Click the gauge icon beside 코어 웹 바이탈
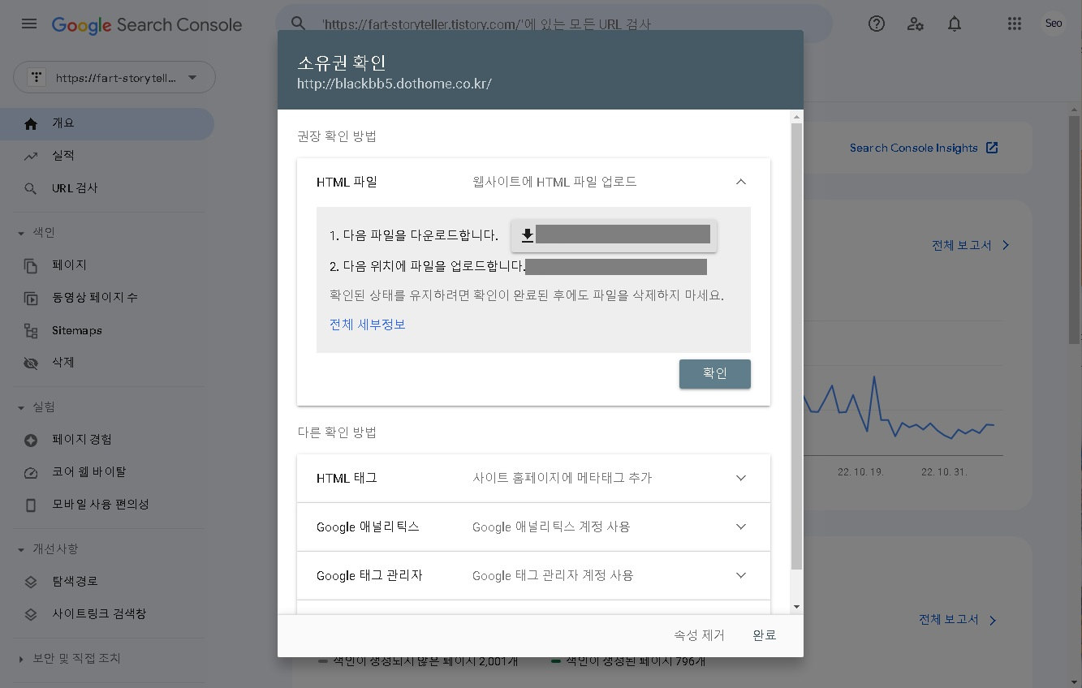Screen dimensions: 1082x688 point(31,472)
